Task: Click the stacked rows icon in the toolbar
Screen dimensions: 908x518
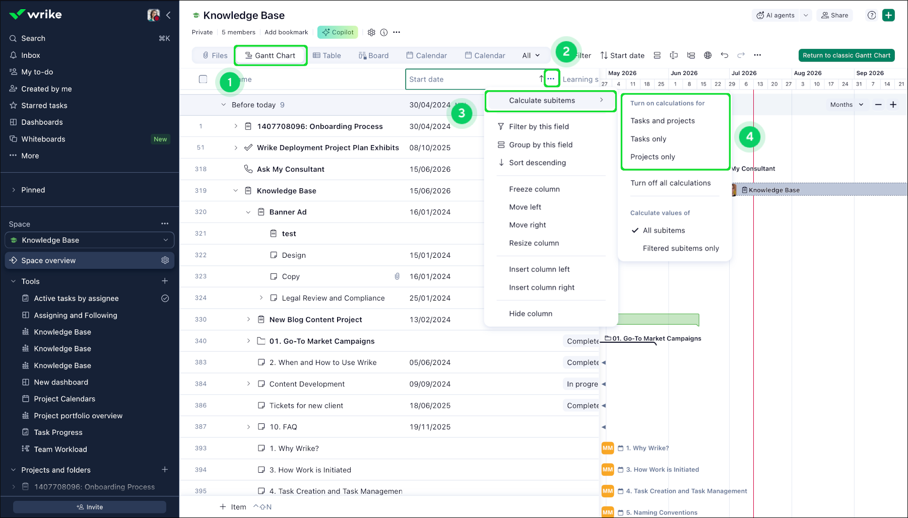Action: [657, 55]
